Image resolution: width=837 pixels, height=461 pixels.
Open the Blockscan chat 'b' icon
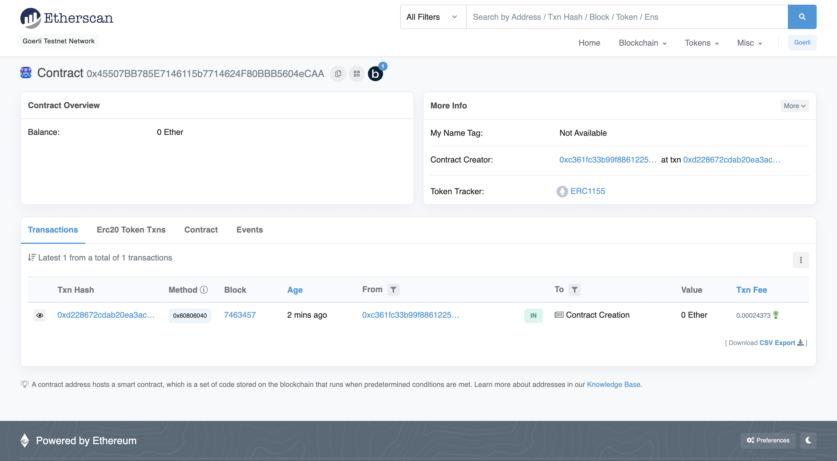pyautogui.click(x=375, y=74)
